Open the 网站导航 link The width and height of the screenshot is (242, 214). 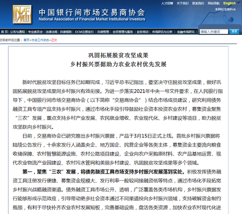pos(213,3)
